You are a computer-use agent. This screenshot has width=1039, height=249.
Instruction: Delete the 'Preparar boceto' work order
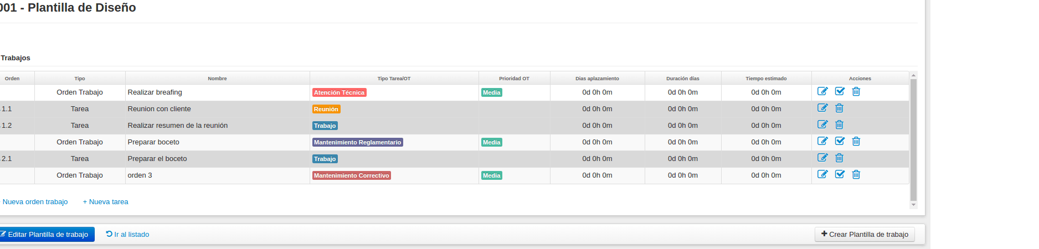click(x=856, y=141)
